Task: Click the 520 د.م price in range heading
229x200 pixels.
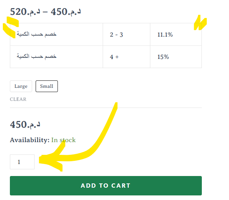Action: point(25,12)
